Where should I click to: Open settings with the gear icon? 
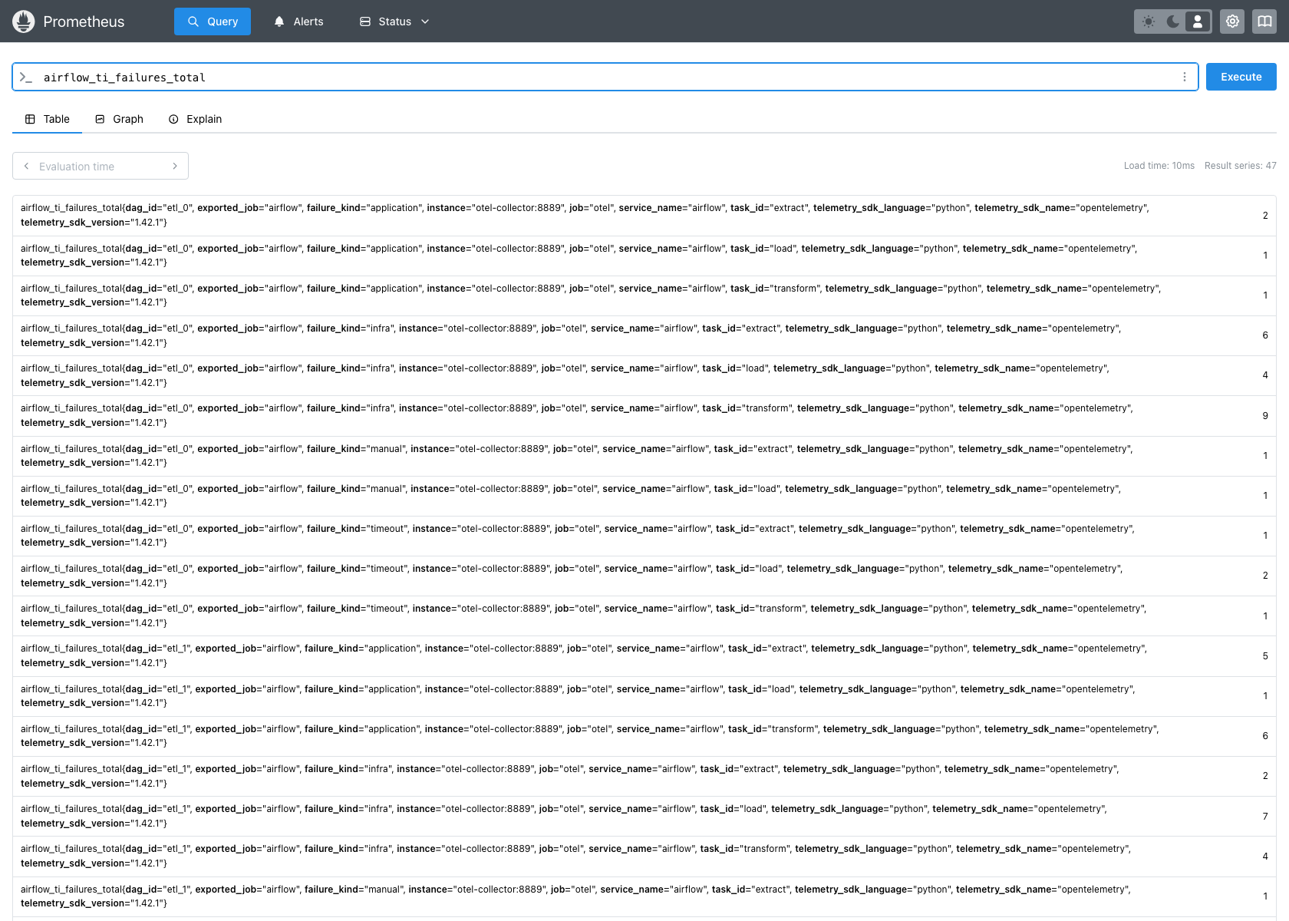[x=1232, y=21]
